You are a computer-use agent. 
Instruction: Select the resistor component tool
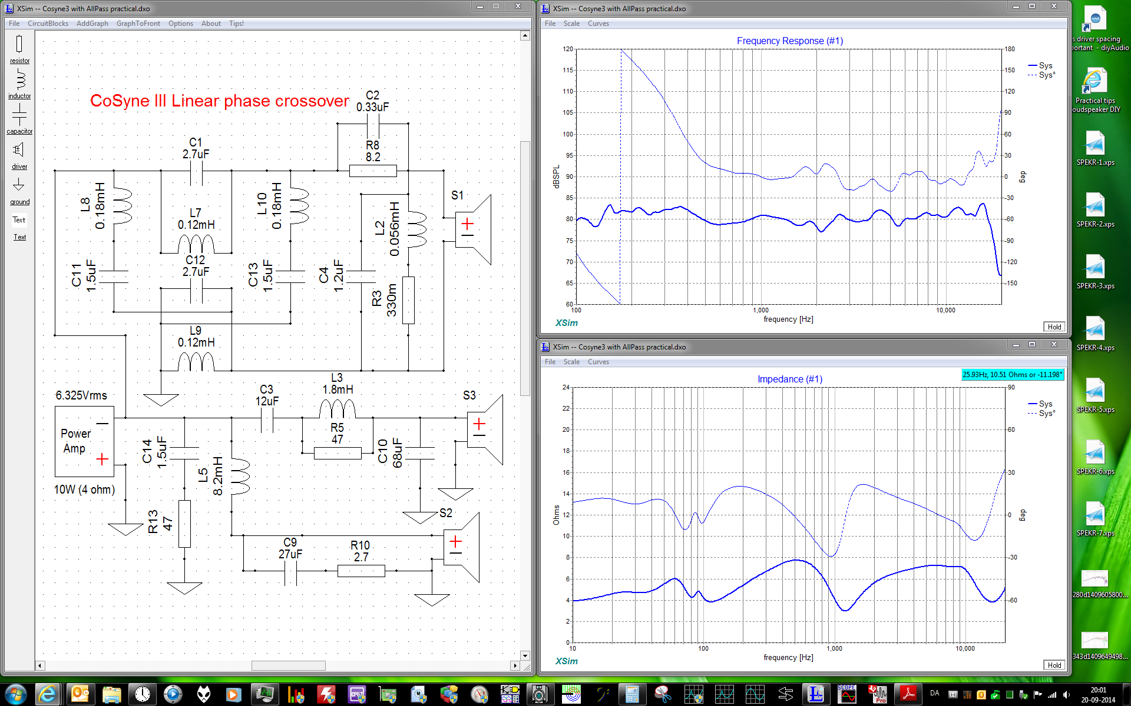coord(19,49)
